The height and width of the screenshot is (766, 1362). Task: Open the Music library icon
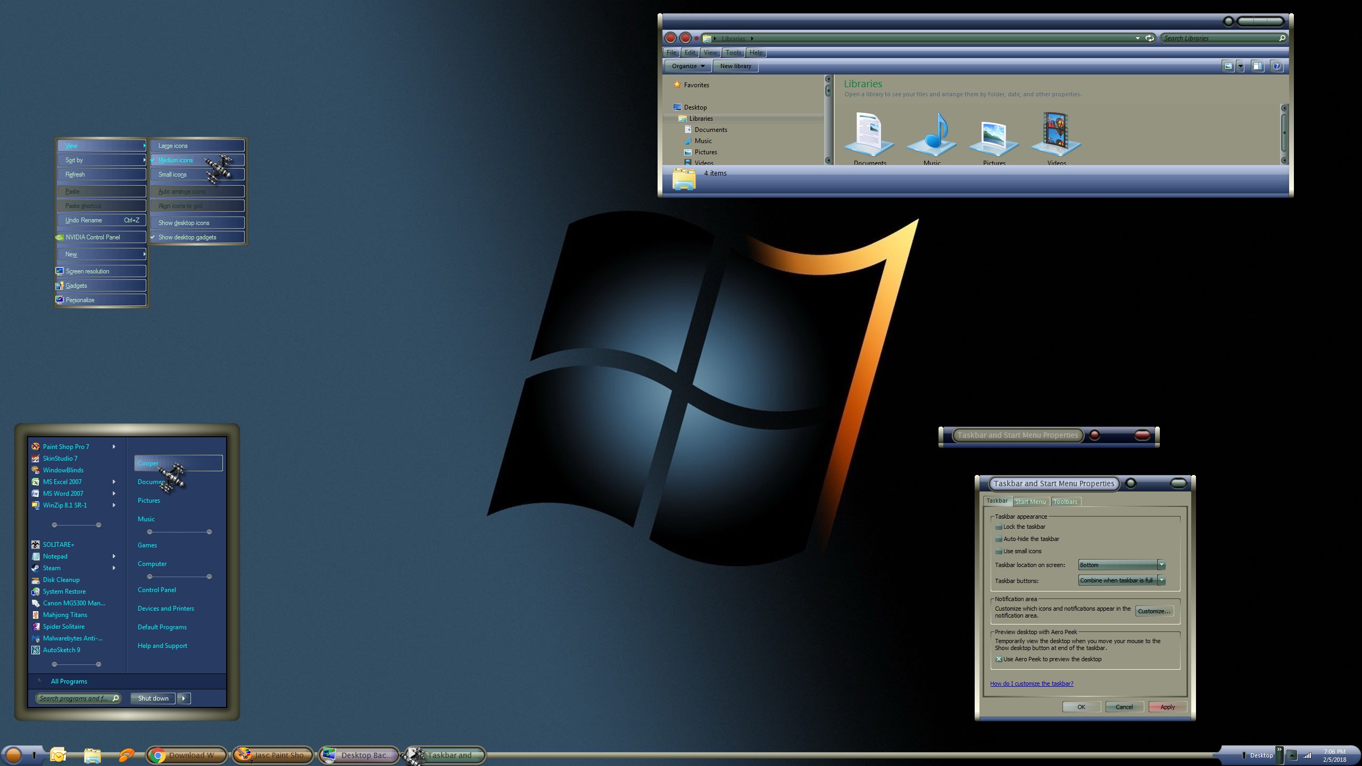tap(932, 137)
